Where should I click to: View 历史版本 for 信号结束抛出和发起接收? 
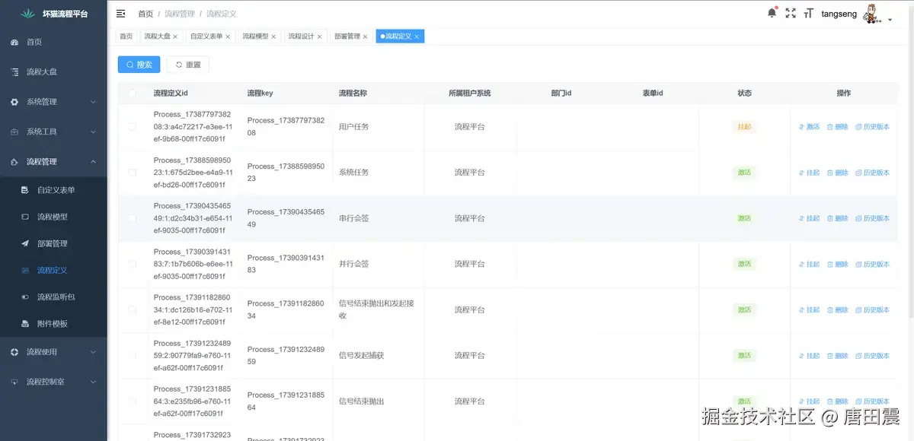coord(872,309)
